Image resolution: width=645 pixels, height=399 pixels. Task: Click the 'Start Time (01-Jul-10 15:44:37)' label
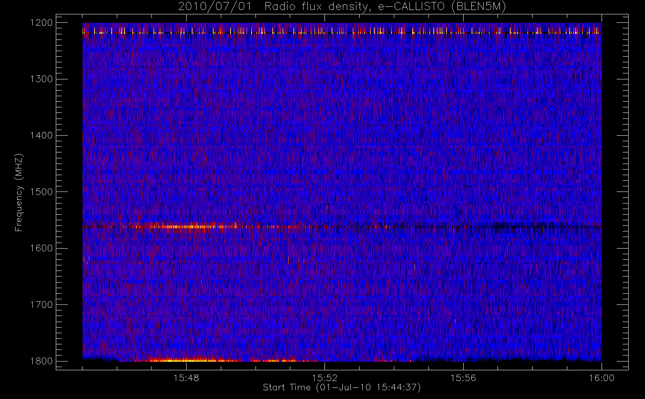tap(342, 387)
